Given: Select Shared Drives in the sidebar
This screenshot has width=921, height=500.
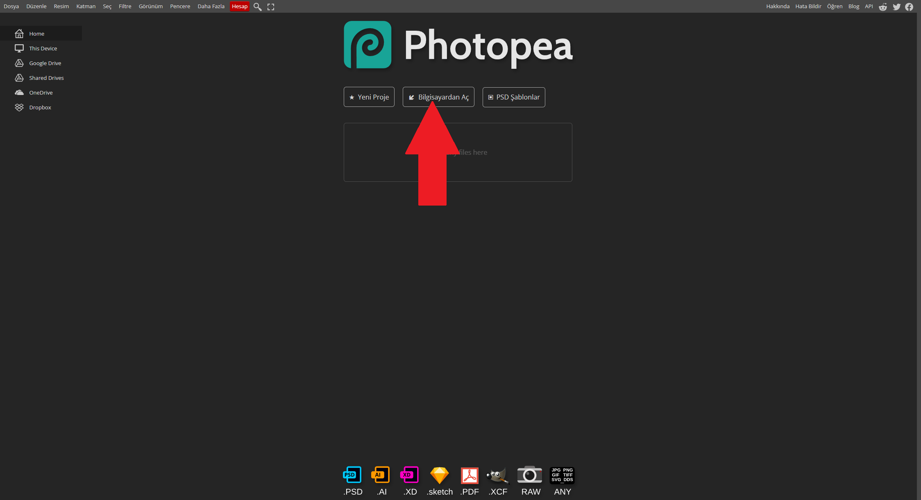Looking at the screenshot, I should (41, 78).
